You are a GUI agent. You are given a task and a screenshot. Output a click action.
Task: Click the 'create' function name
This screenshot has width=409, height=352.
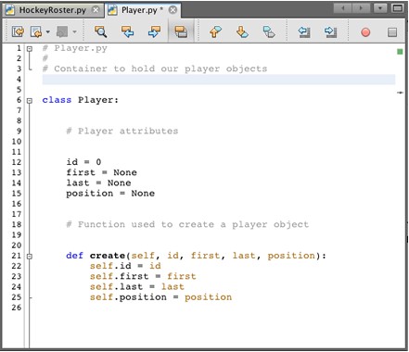pos(108,256)
